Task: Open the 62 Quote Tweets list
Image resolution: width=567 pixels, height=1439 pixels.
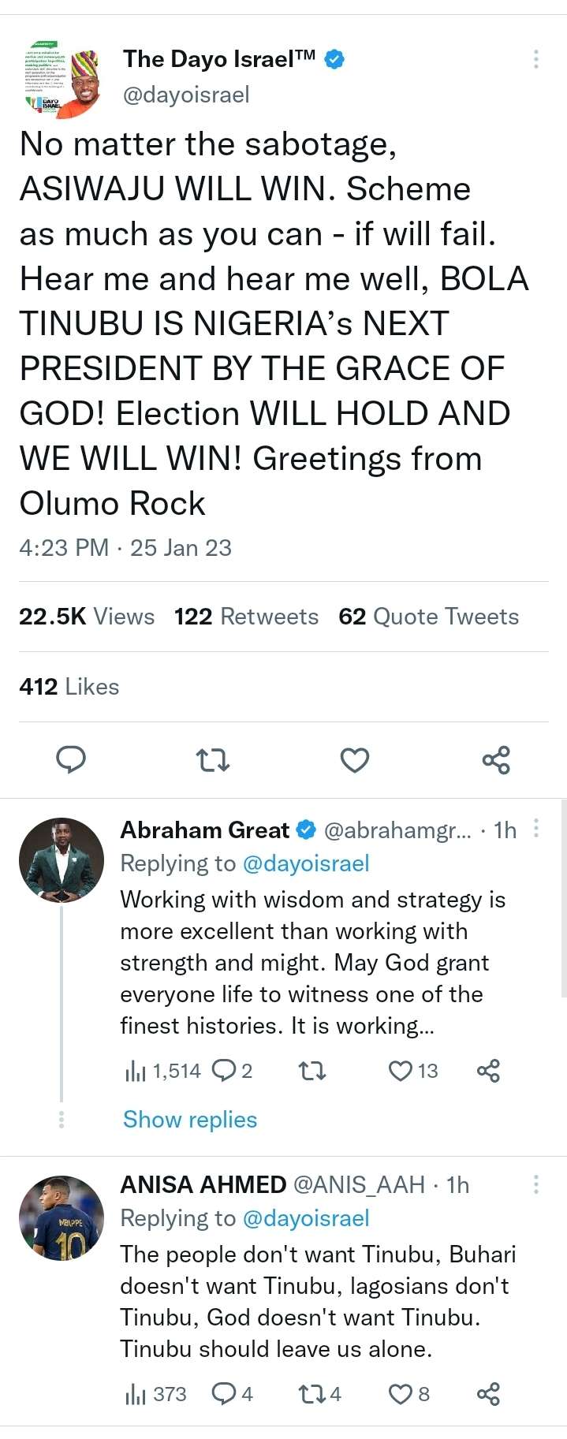Action: click(x=428, y=617)
